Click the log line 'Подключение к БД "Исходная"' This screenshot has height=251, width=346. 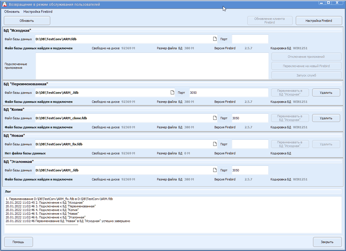(x=45, y=203)
